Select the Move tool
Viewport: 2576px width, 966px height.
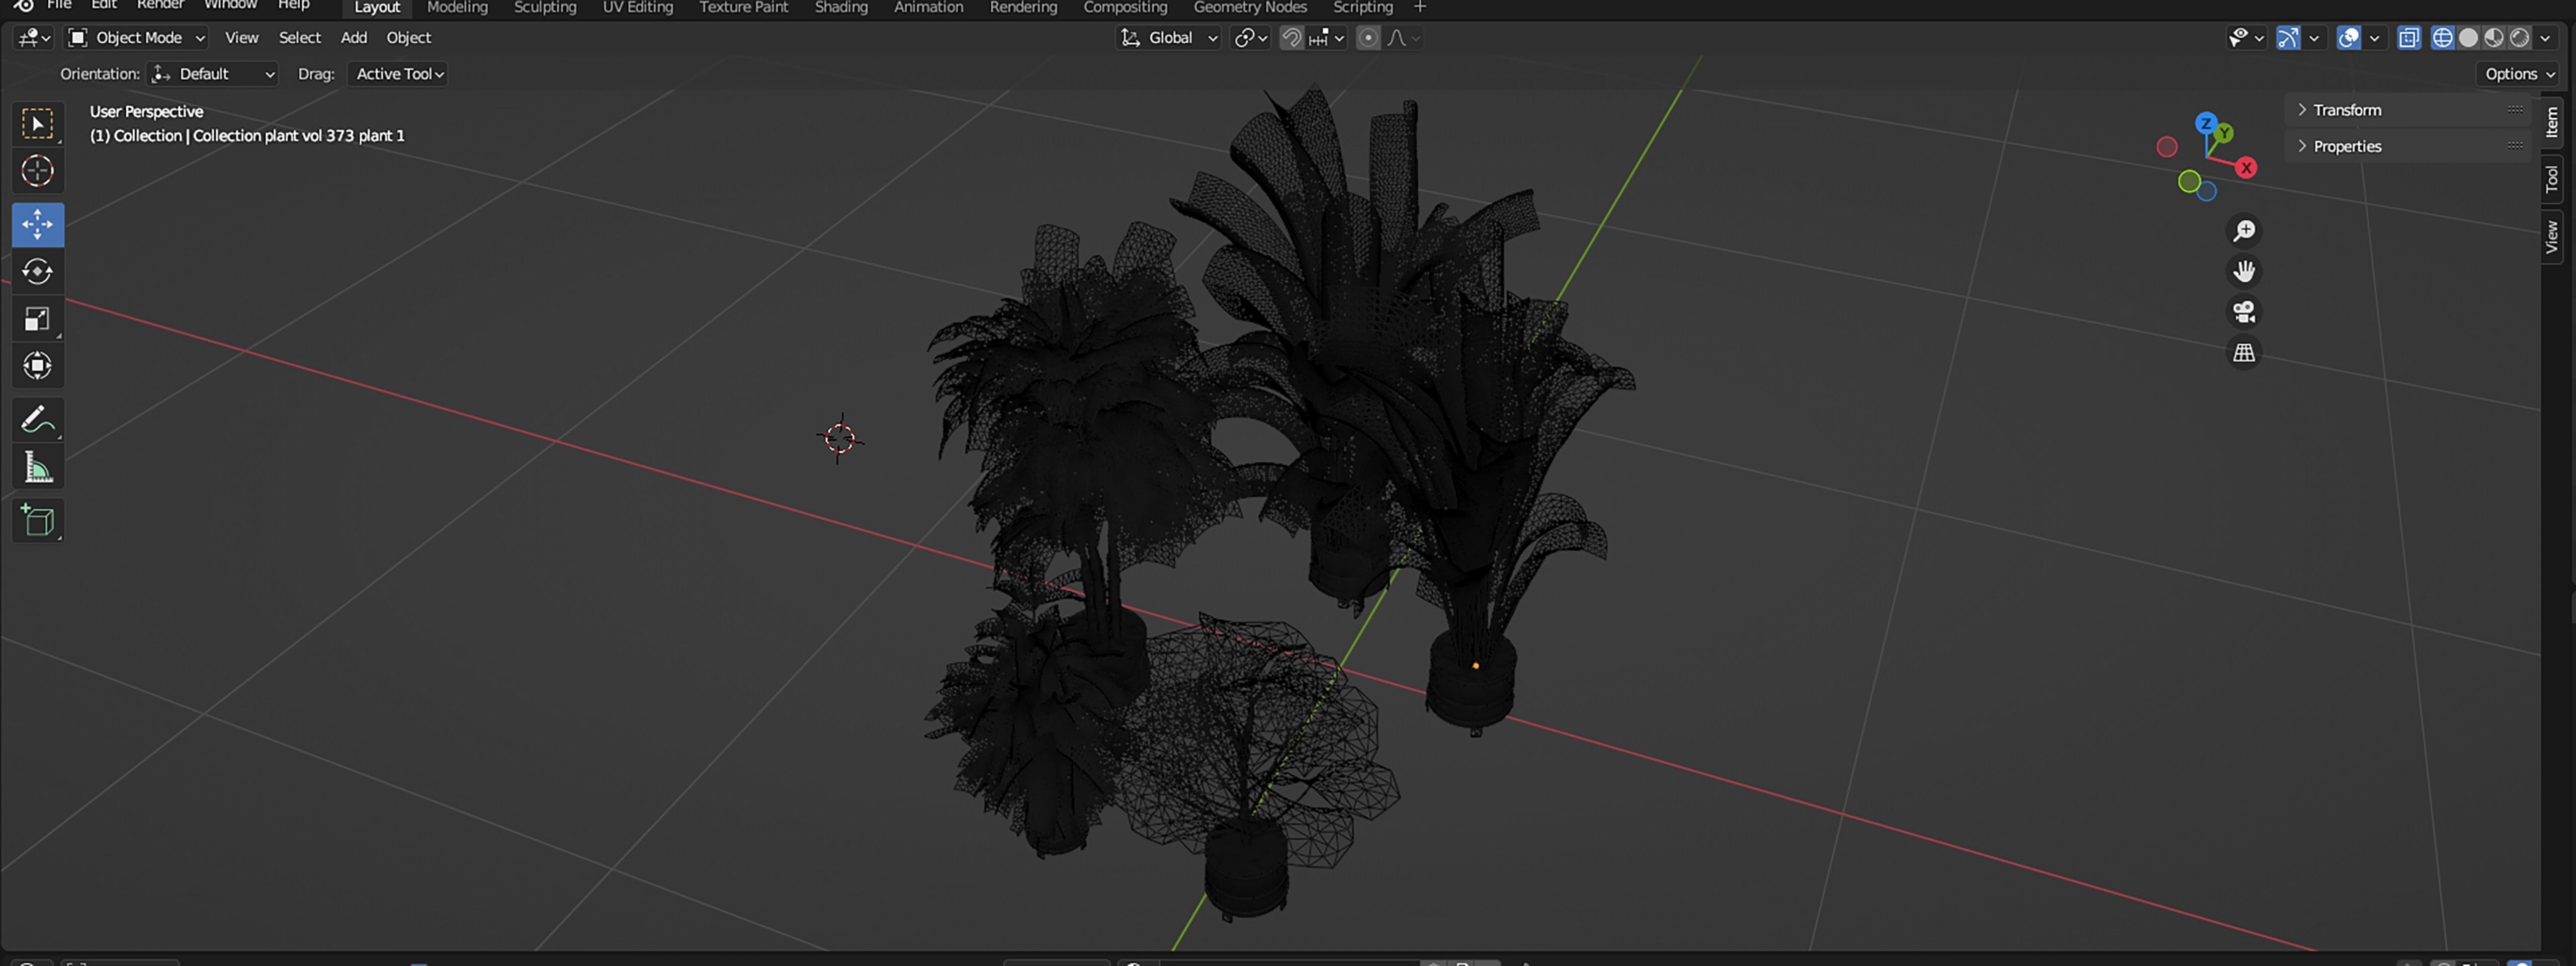tap(38, 225)
